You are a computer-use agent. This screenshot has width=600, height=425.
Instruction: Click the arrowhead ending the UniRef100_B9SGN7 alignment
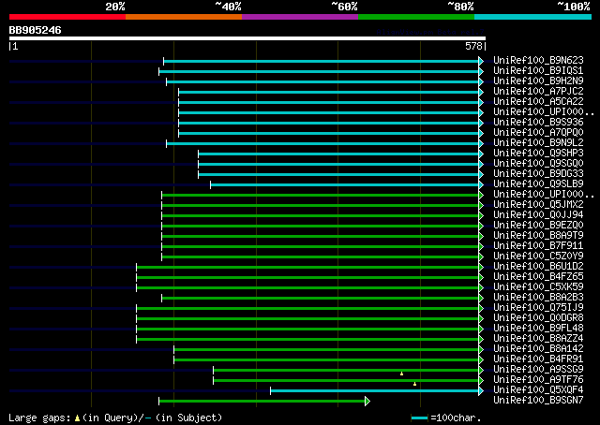(x=367, y=401)
